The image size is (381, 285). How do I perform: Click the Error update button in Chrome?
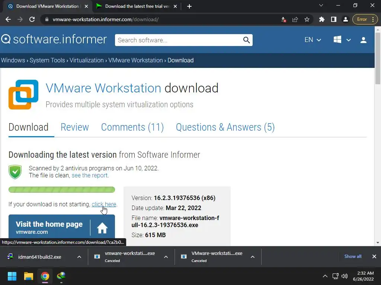(x=365, y=19)
